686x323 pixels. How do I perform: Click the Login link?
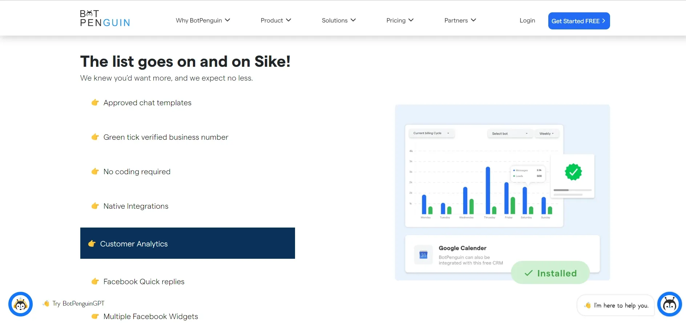(x=527, y=20)
